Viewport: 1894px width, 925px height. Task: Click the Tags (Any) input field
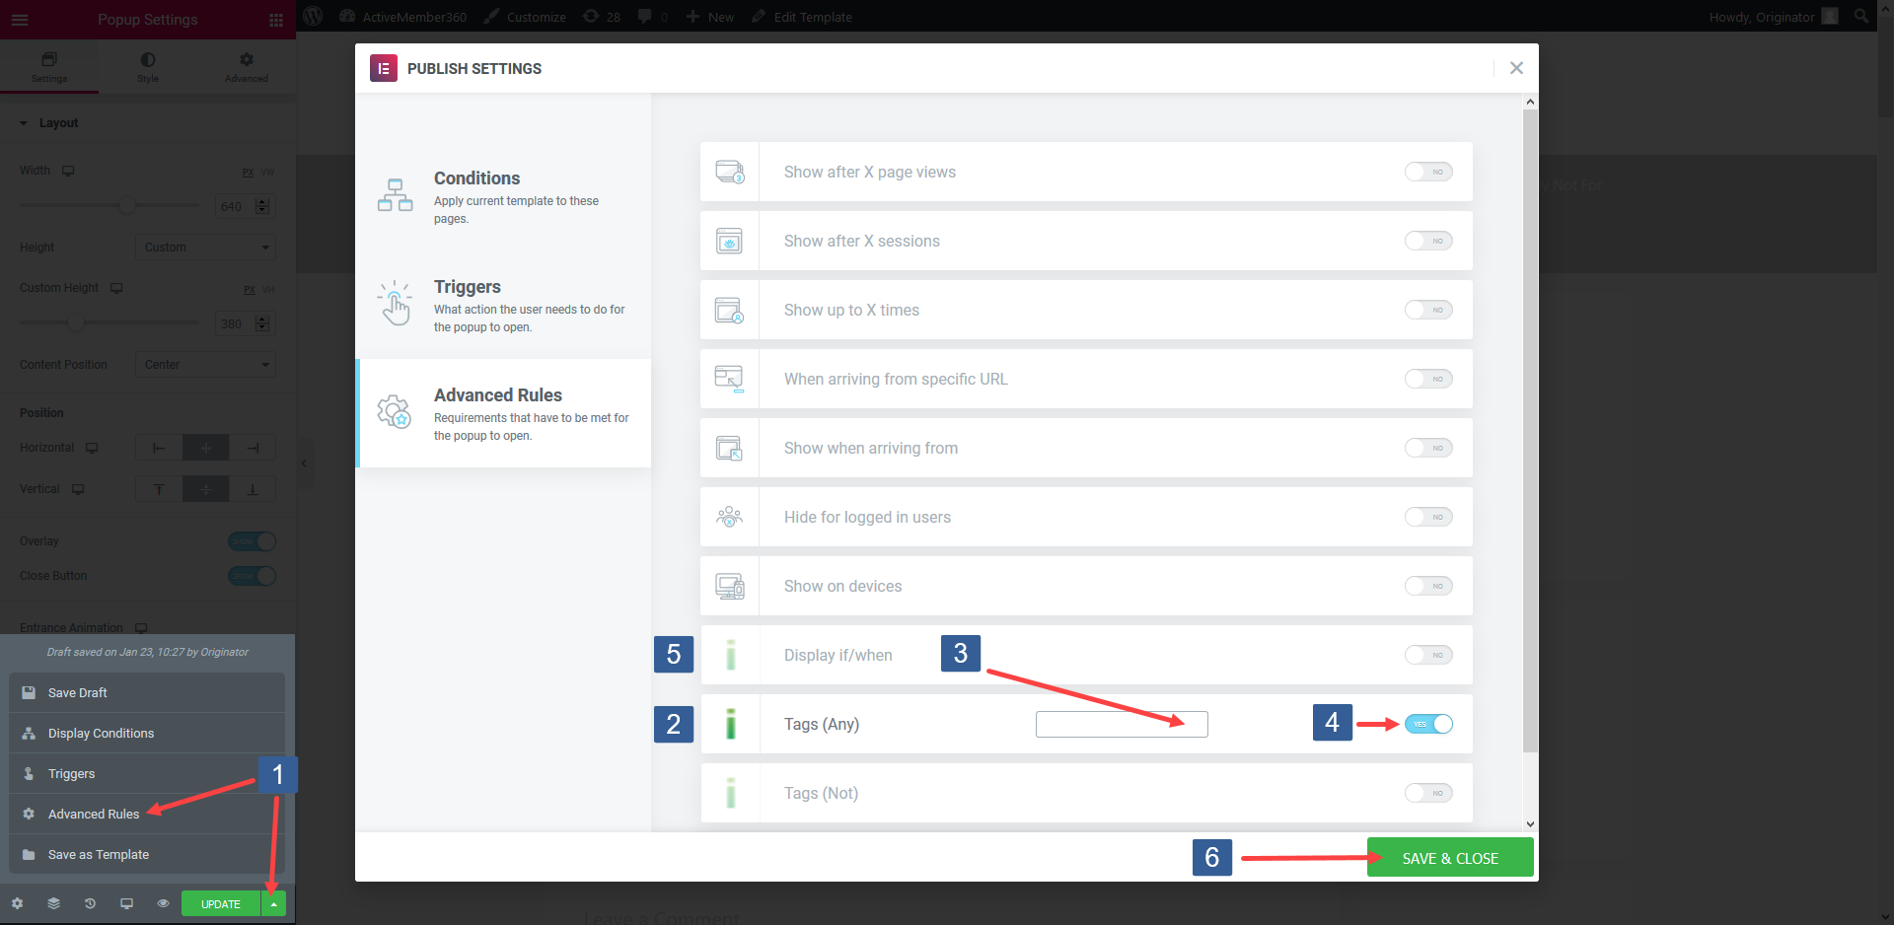(x=1121, y=724)
